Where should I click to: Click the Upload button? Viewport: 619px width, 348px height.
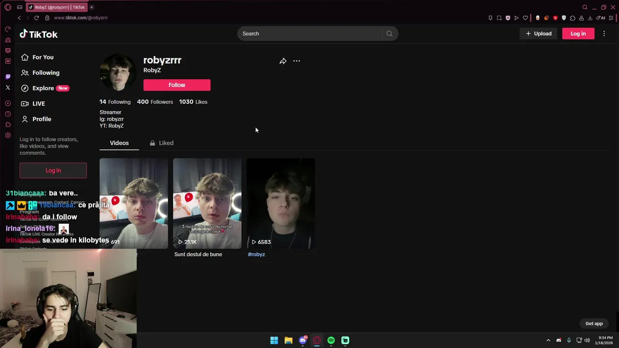(538, 33)
